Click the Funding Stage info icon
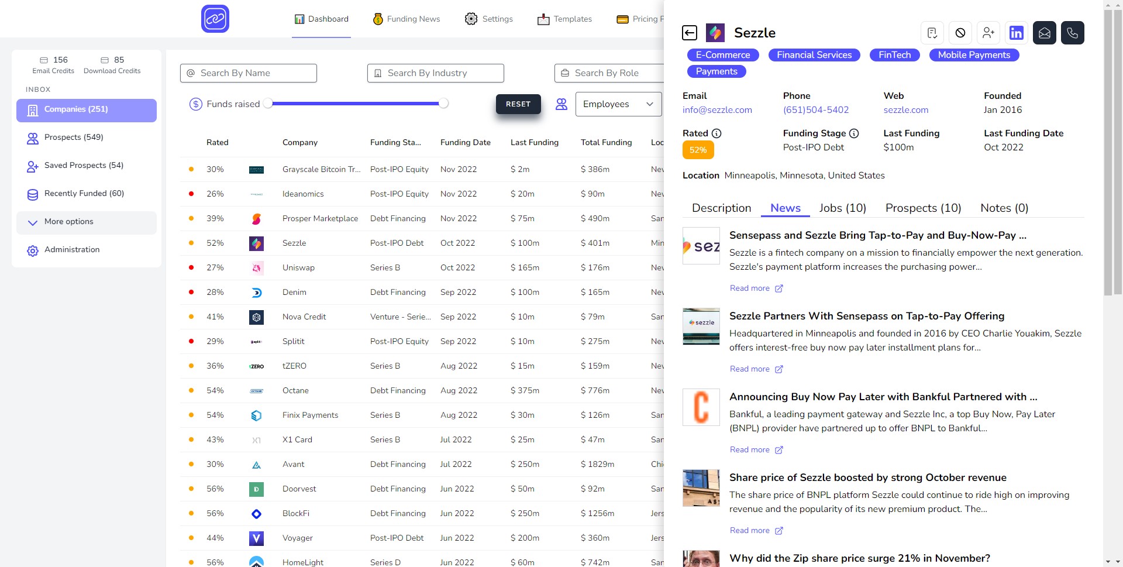Screen dimensions: 1123x567 [x=854, y=133]
